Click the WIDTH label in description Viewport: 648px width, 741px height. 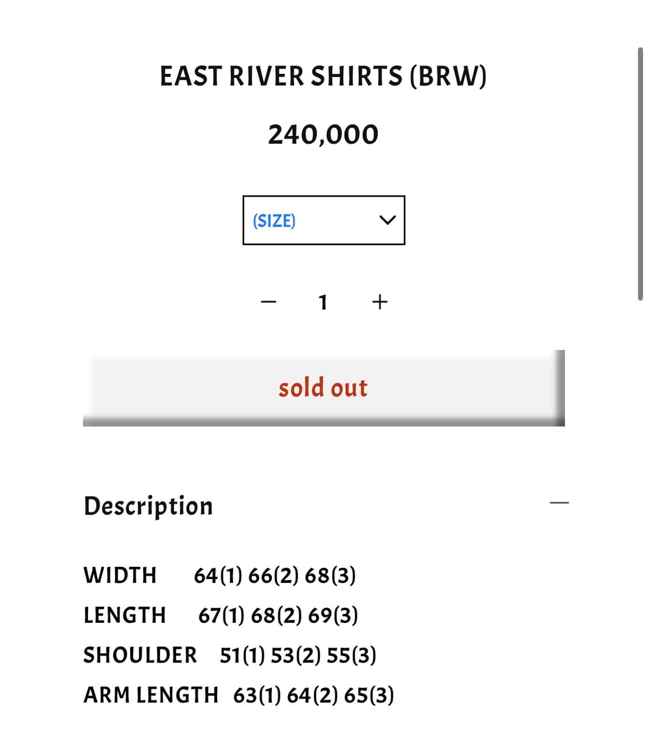click(x=120, y=575)
